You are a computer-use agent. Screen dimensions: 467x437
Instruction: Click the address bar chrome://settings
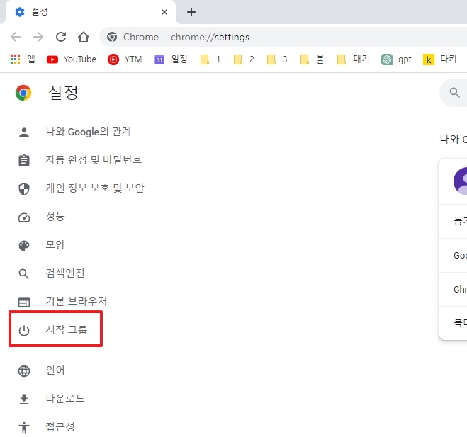click(210, 37)
